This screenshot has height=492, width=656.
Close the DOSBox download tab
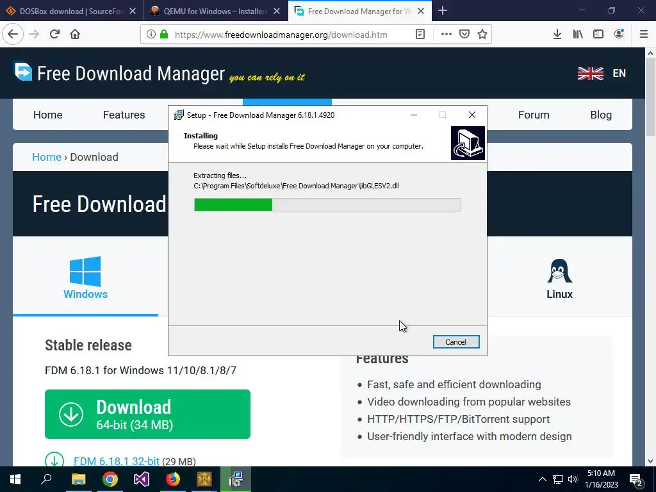(x=133, y=12)
